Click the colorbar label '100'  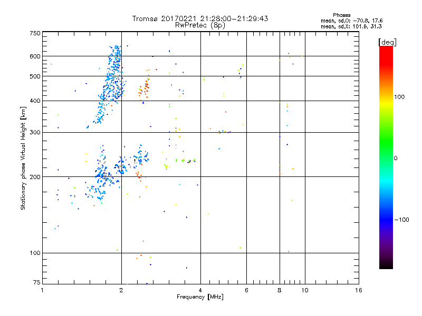tap(399, 97)
